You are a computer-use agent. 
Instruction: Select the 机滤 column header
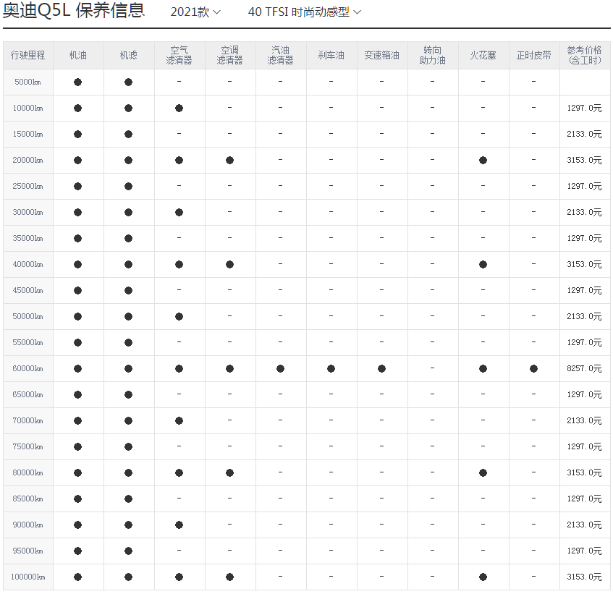(x=129, y=56)
